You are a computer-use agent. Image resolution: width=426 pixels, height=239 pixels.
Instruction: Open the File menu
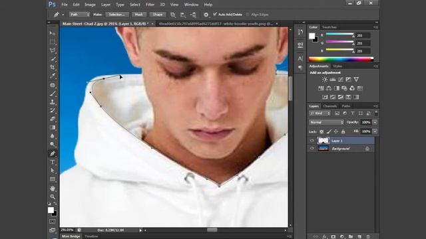[x=65, y=5]
